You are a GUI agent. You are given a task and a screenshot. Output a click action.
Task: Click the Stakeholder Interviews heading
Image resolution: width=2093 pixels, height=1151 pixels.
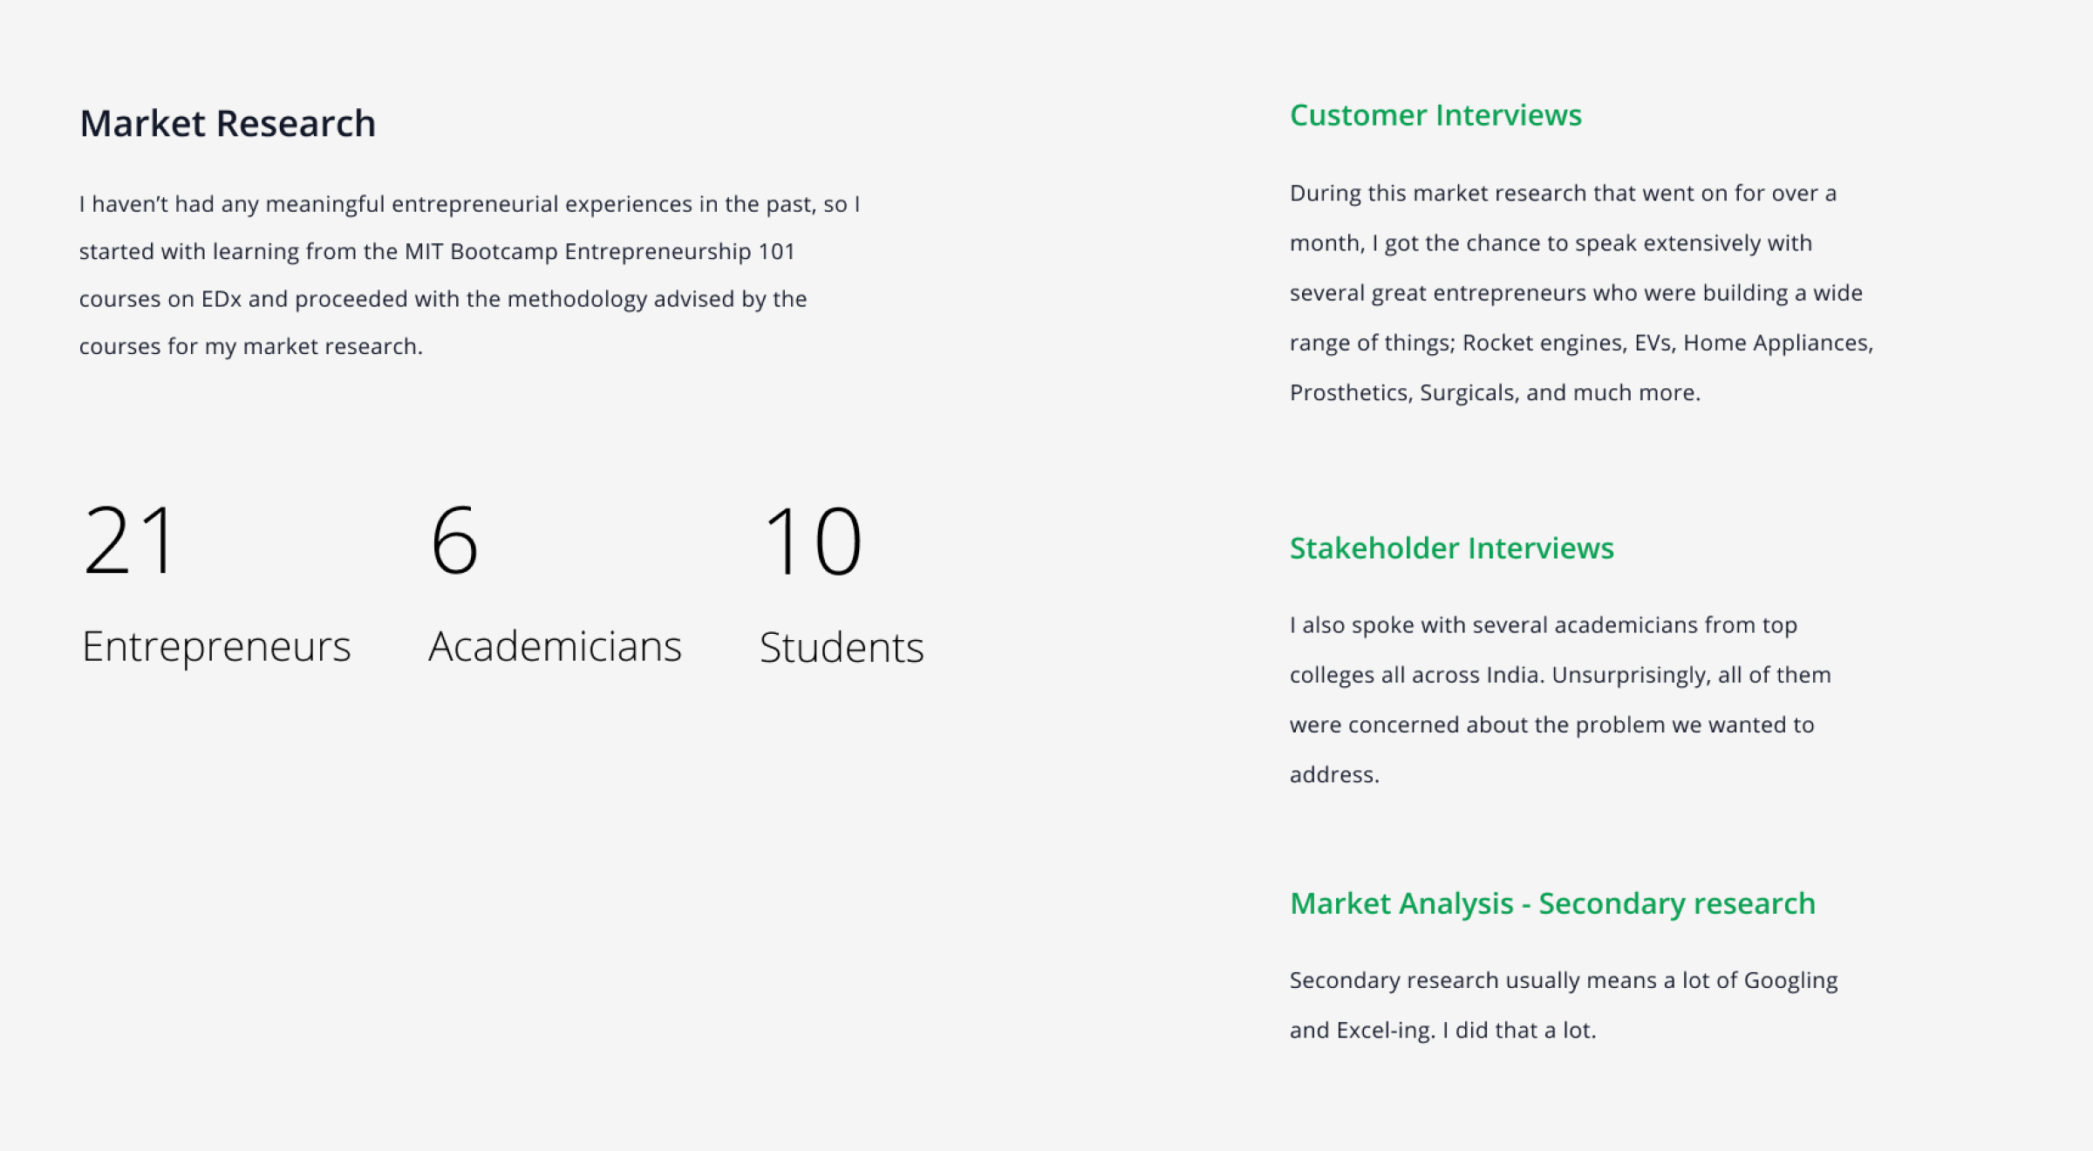pyautogui.click(x=1451, y=548)
